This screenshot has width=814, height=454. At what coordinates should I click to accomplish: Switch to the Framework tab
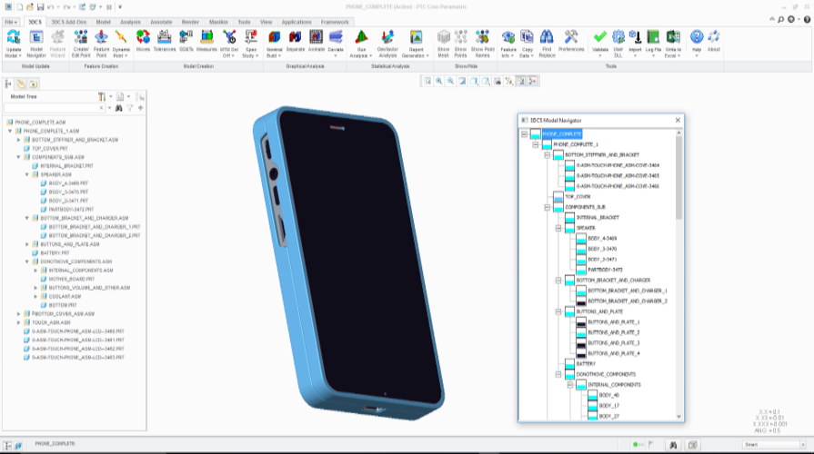click(335, 22)
